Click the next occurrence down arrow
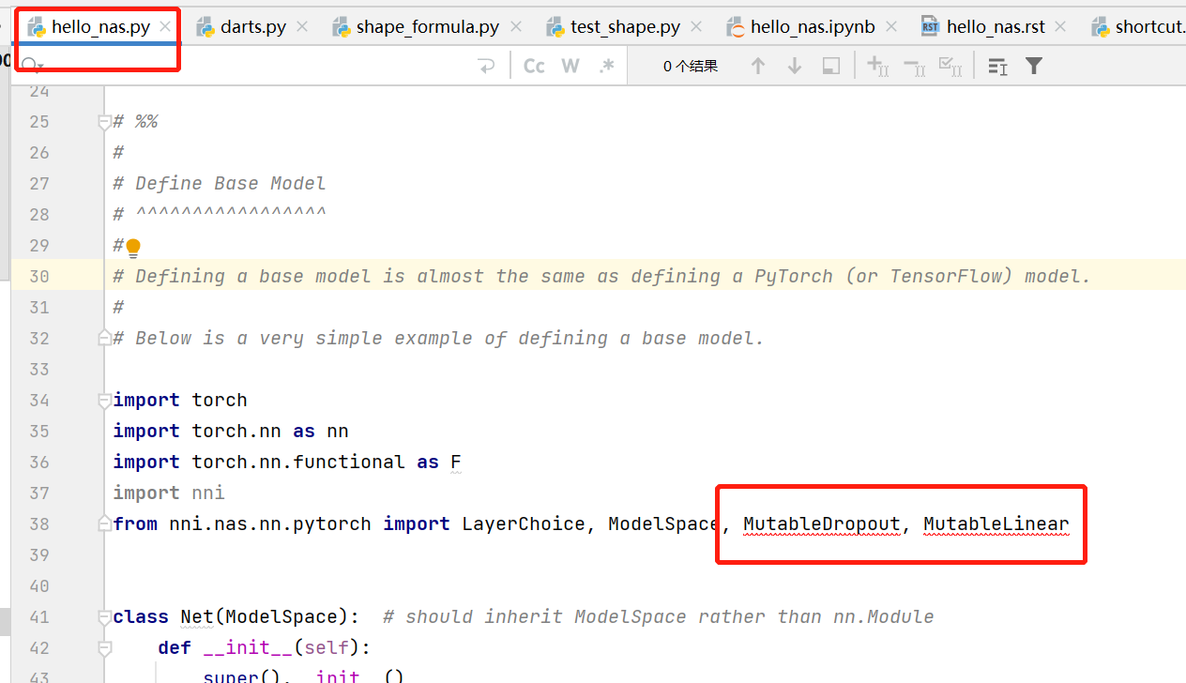The width and height of the screenshot is (1186, 683). click(794, 65)
